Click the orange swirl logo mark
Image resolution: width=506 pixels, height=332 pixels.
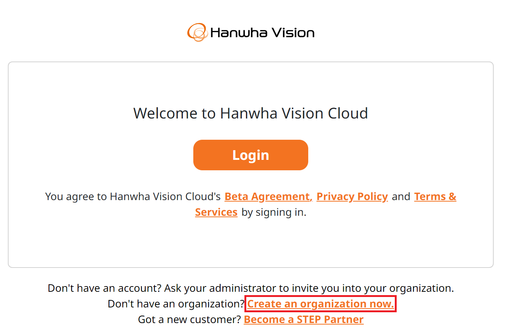coord(197,32)
